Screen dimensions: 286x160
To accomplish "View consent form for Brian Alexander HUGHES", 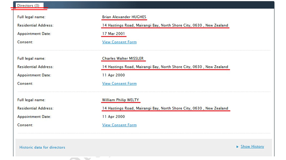I will (119, 42).
